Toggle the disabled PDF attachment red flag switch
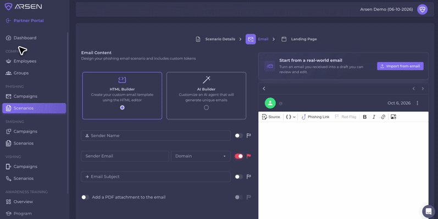The image size is (438, 219). click(x=239, y=197)
